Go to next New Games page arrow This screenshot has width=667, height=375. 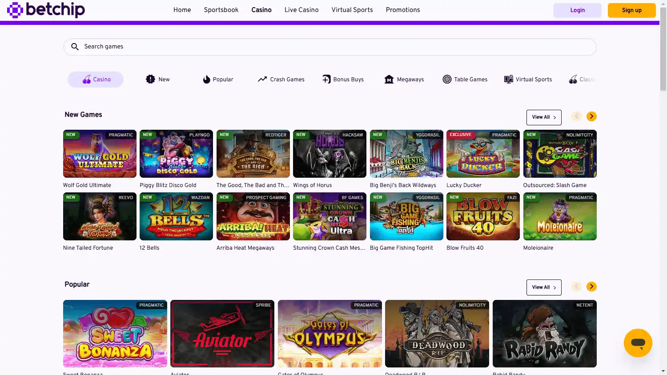pos(591,116)
